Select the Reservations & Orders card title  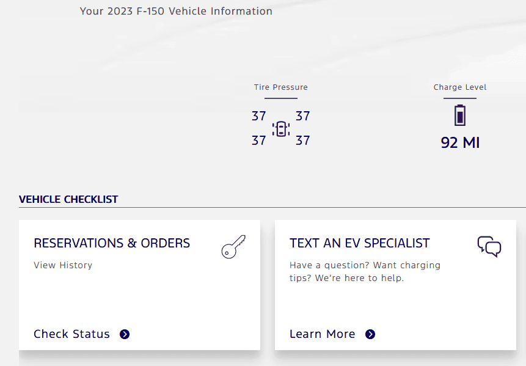point(112,243)
